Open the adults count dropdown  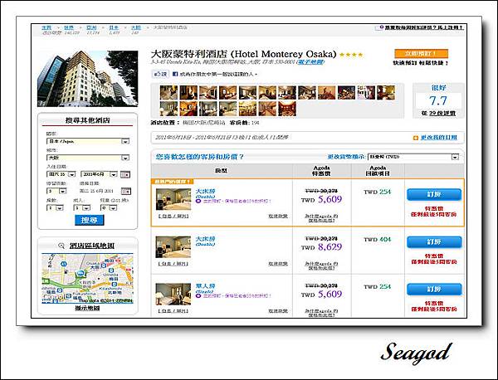point(81,207)
